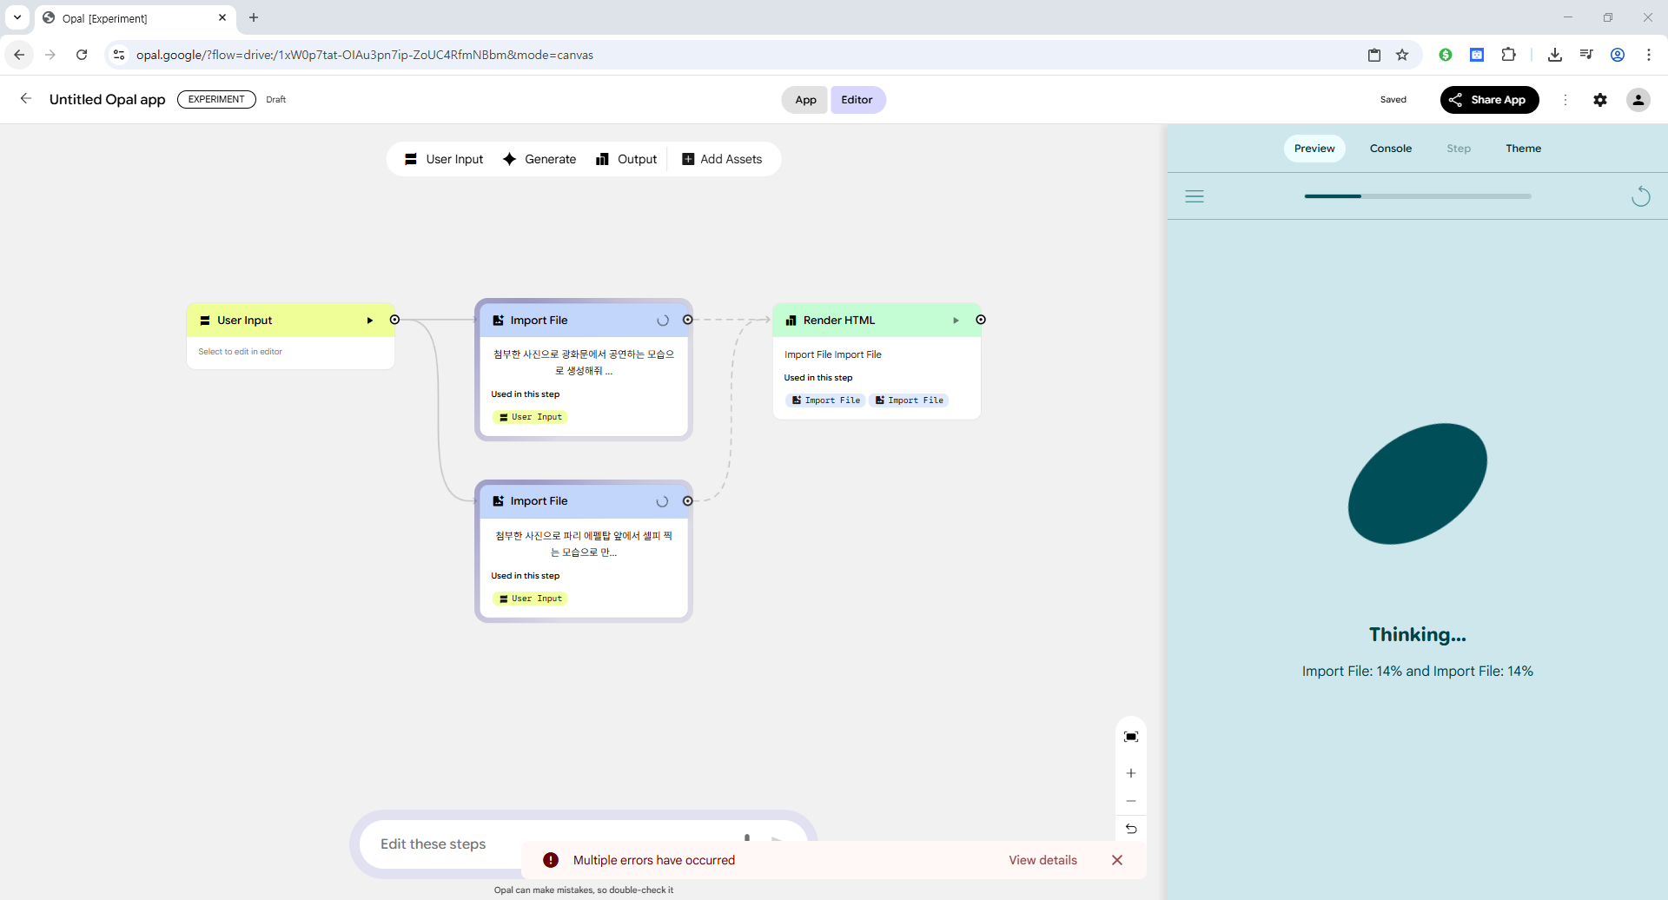This screenshot has width=1668, height=900.
Task: Click User Input chip in top Import File node
Action: click(530, 417)
